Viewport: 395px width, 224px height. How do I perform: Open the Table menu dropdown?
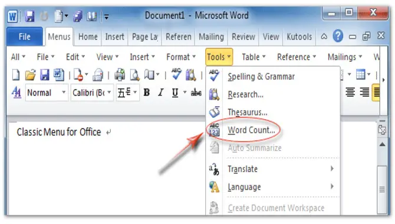point(254,57)
